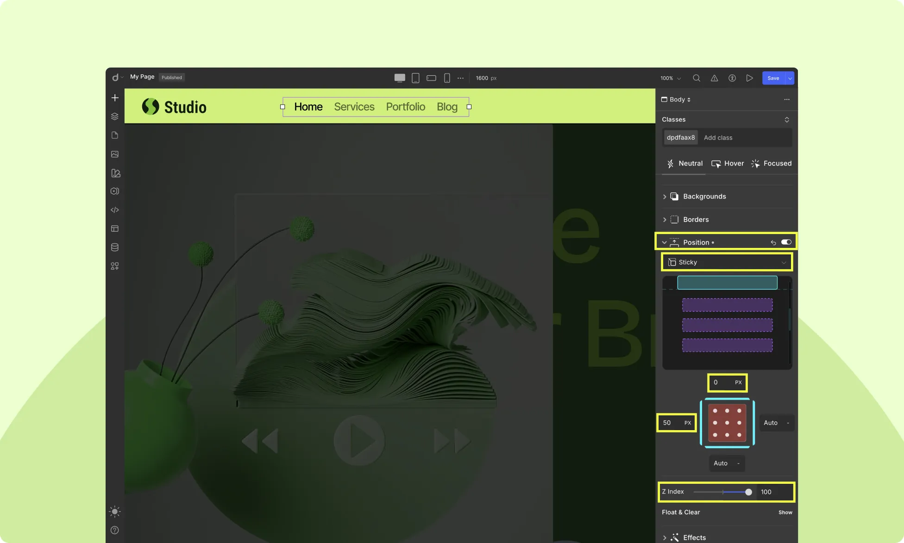Click the My Page title

[142, 77]
